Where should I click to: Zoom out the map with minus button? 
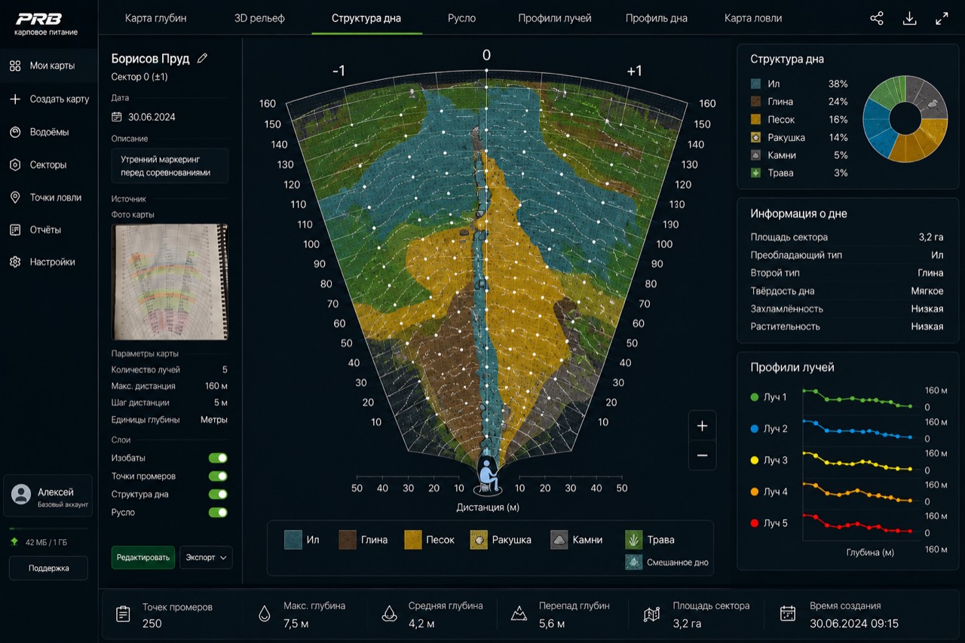point(702,455)
